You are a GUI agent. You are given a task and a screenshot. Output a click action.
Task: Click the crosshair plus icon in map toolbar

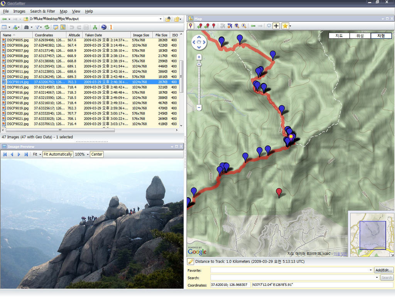pyautogui.click(x=276, y=26)
